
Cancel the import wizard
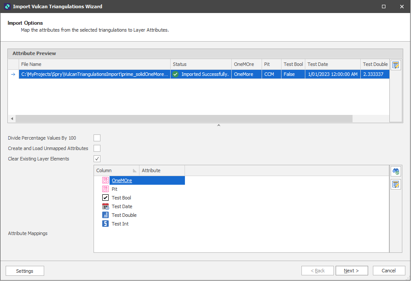point(389,271)
